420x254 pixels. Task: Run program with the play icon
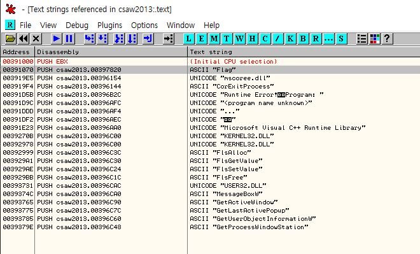pos(56,39)
